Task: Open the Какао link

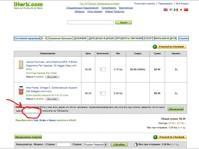Action: tap(52, 120)
